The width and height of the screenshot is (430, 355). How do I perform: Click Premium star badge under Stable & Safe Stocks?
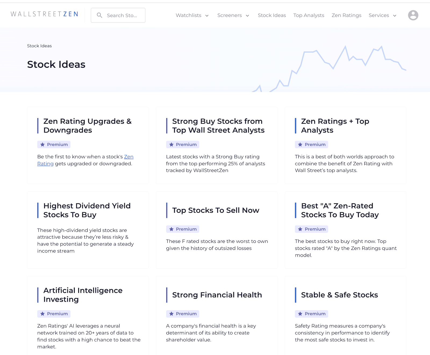pyautogui.click(x=311, y=314)
